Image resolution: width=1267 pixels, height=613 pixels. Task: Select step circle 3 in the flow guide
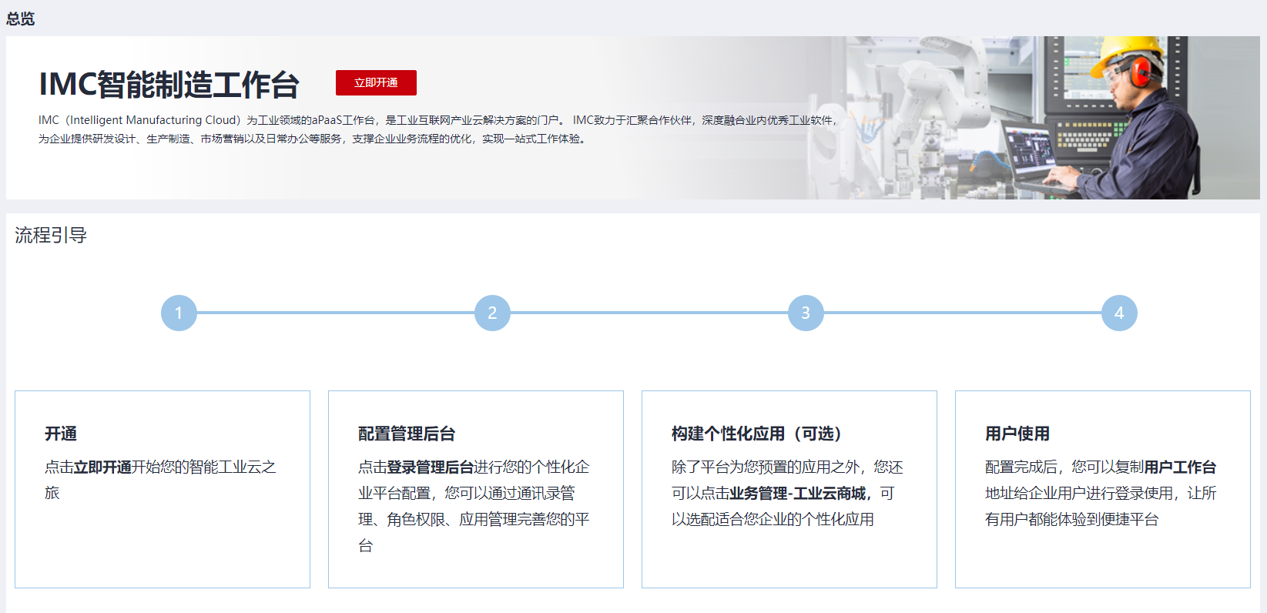pyautogui.click(x=806, y=313)
